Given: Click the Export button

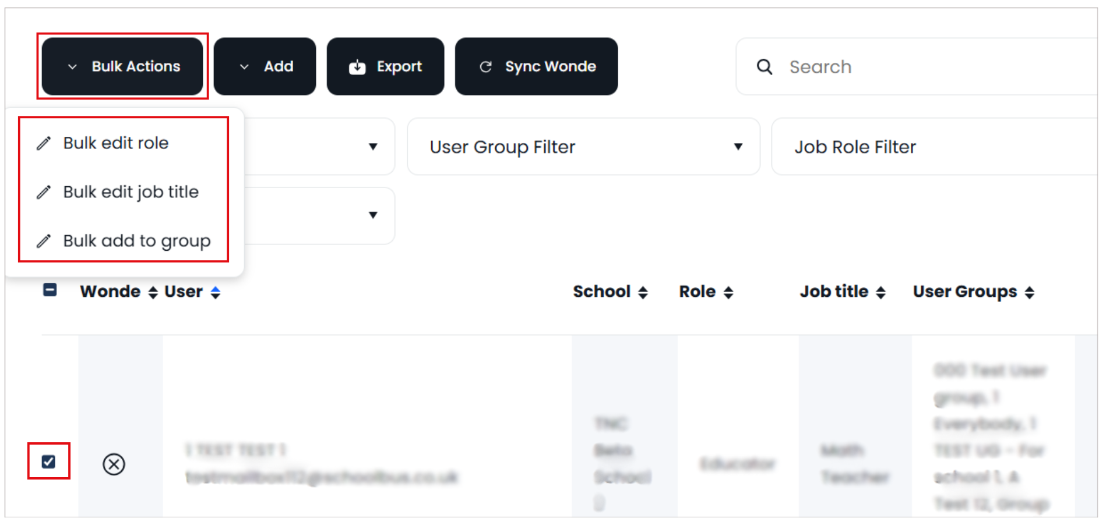Looking at the screenshot, I should (385, 66).
